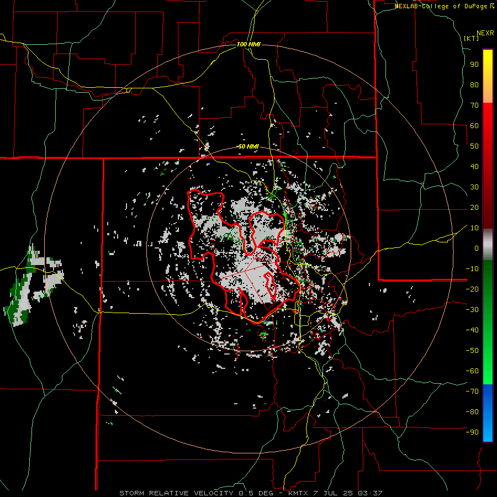Click the -80 value on velocity scale
The width and height of the screenshot is (497, 497).
point(472,412)
